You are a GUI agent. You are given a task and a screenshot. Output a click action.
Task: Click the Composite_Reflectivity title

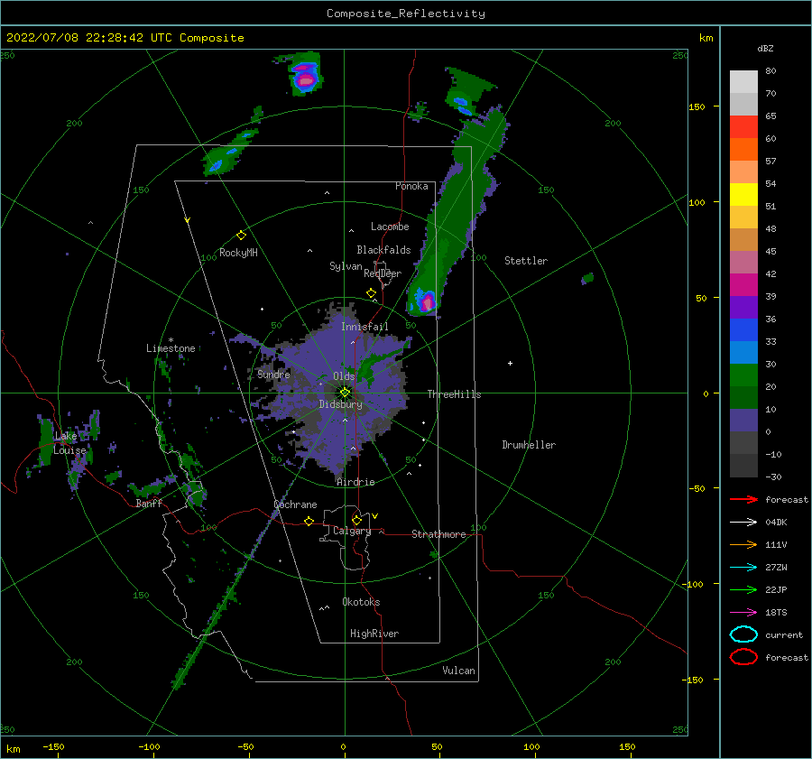405,14
